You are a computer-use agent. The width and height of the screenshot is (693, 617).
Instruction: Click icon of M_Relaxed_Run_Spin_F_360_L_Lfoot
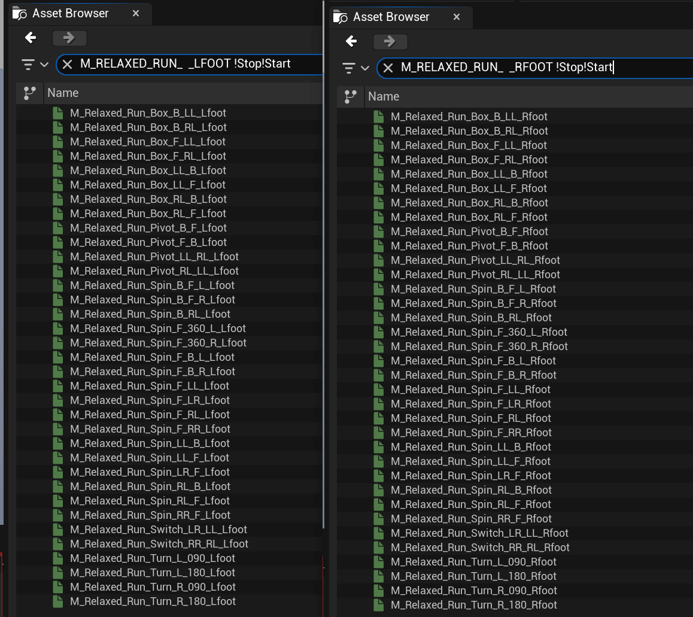click(58, 329)
